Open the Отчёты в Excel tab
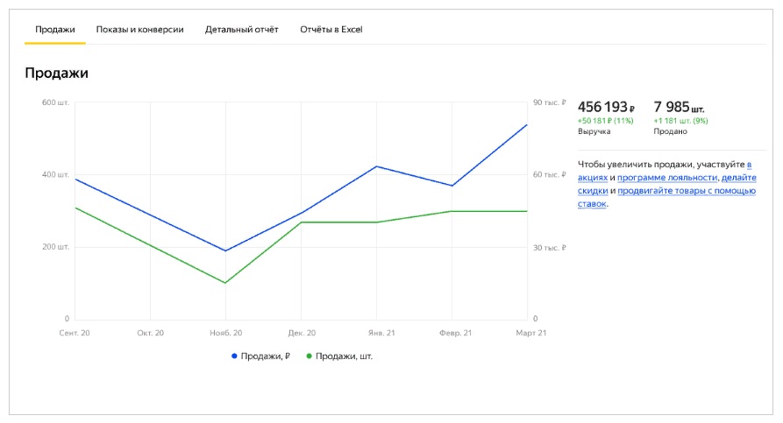Image resolution: width=783 pixels, height=423 pixels. [331, 30]
